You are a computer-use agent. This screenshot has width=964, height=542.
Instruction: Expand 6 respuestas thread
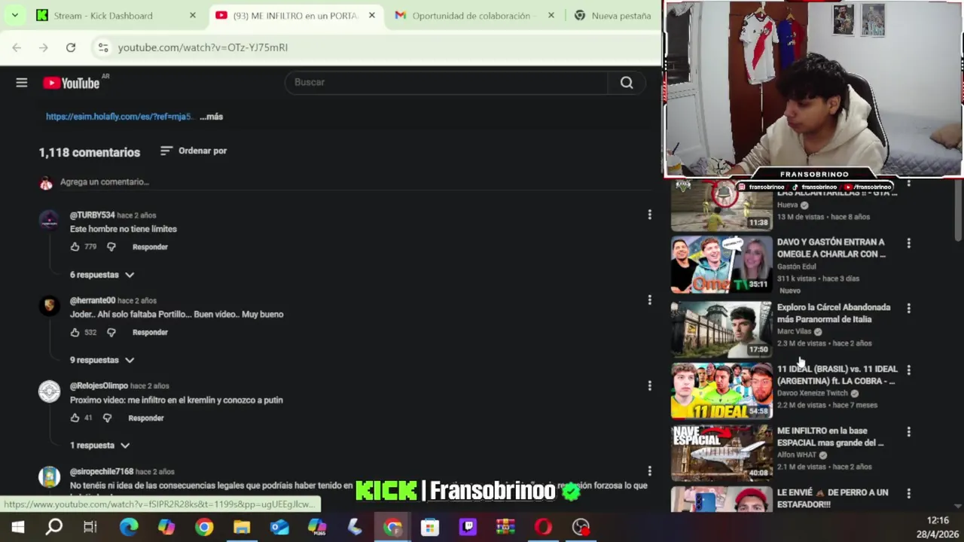[102, 275]
